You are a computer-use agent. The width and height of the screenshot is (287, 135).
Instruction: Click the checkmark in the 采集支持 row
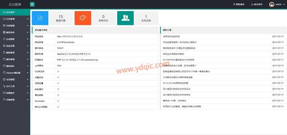tap(58, 77)
